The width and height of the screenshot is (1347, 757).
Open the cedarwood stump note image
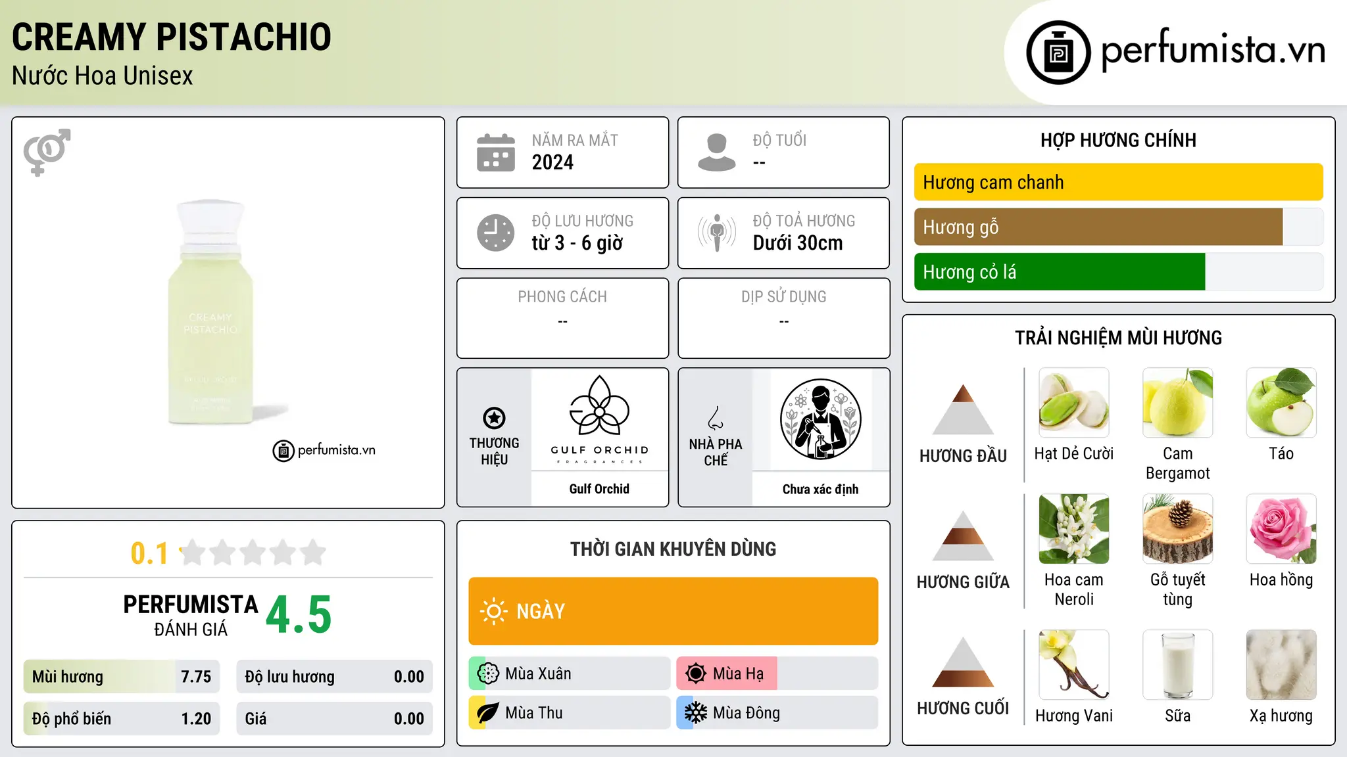click(x=1178, y=529)
